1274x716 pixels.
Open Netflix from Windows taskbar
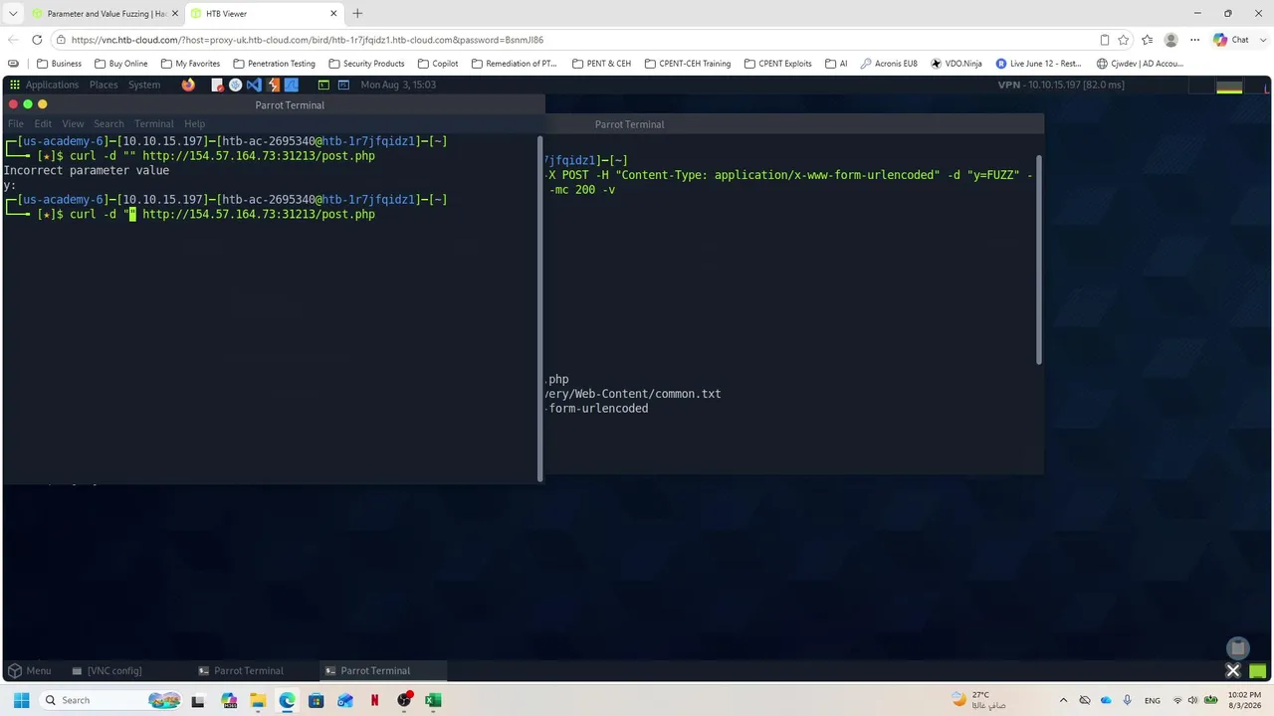coord(374,700)
